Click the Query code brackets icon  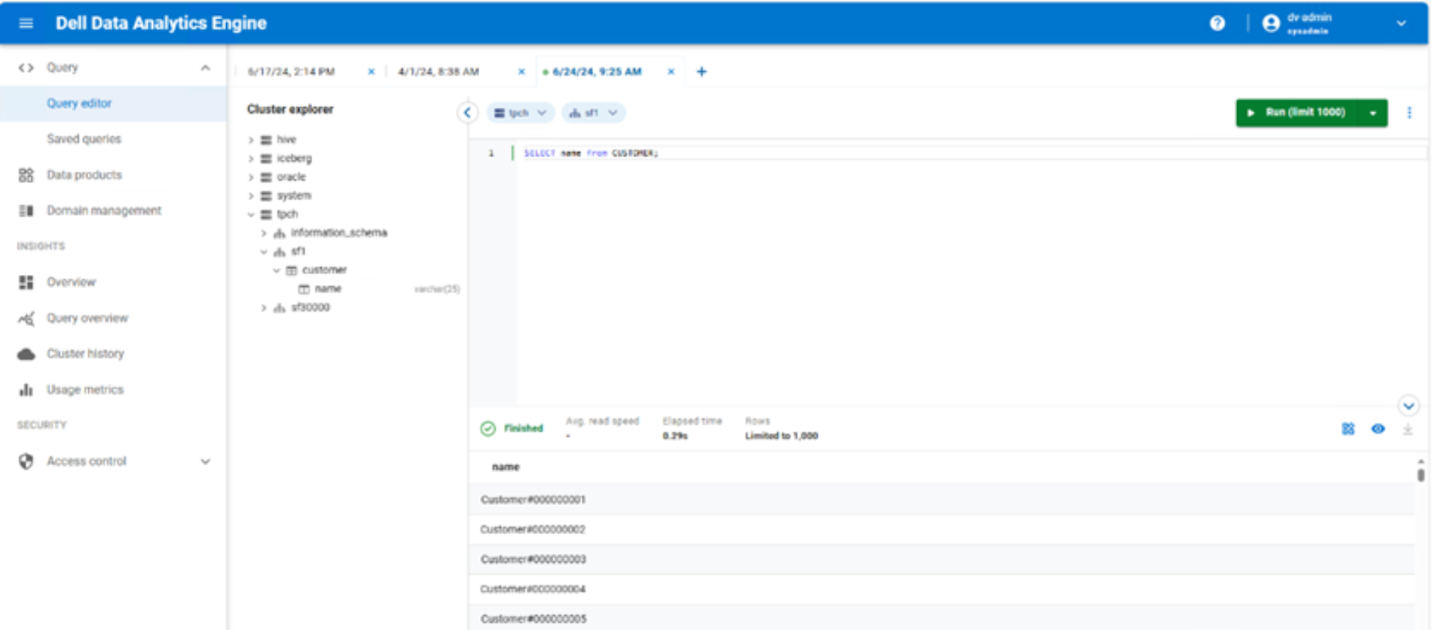[26, 67]
